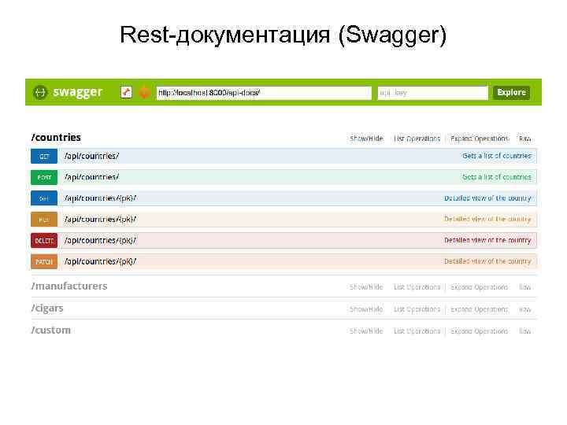The height and width of the screenshot is (425, 567).
Task: Click List Operations for /cigars
Action: pyautogui.click(x=417, y=309)
